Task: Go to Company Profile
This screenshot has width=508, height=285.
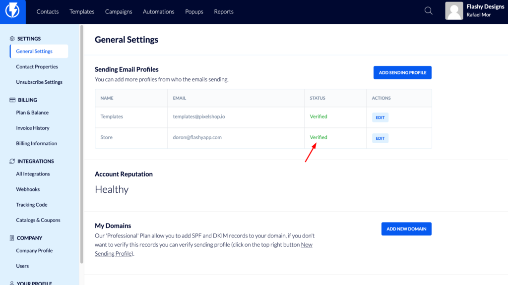Action: 34,251
